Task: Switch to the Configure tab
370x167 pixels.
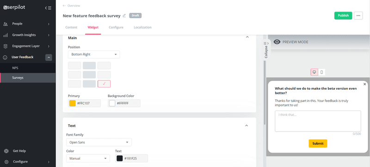Action: coord(116,27)
